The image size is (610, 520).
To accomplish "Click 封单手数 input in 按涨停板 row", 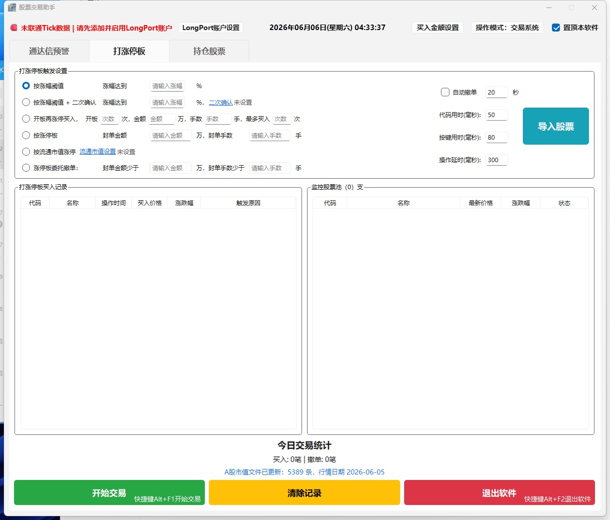I will pos(270,136).
